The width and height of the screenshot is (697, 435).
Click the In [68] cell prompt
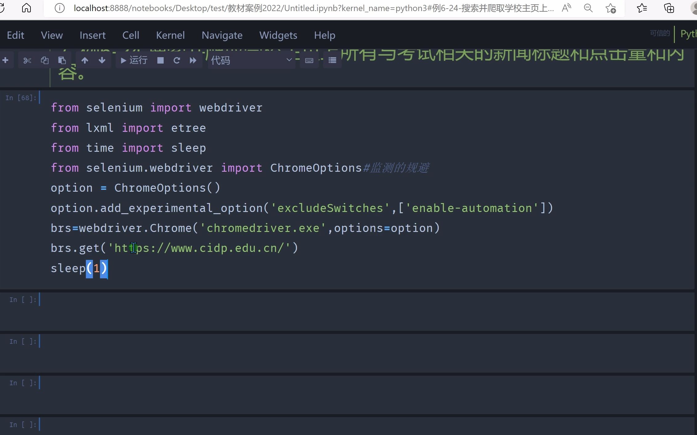pos(21,98)
